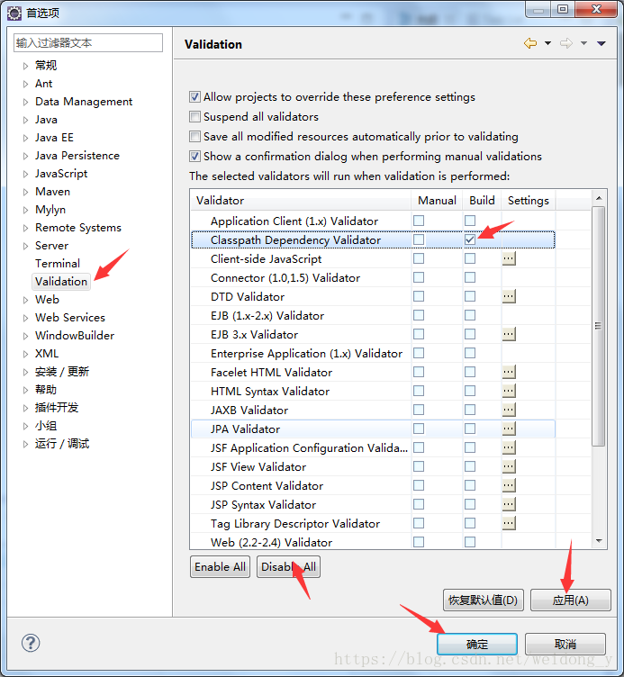Open settings for JSP Content Validator
This screenshot has width=624, height=677.
509,485
